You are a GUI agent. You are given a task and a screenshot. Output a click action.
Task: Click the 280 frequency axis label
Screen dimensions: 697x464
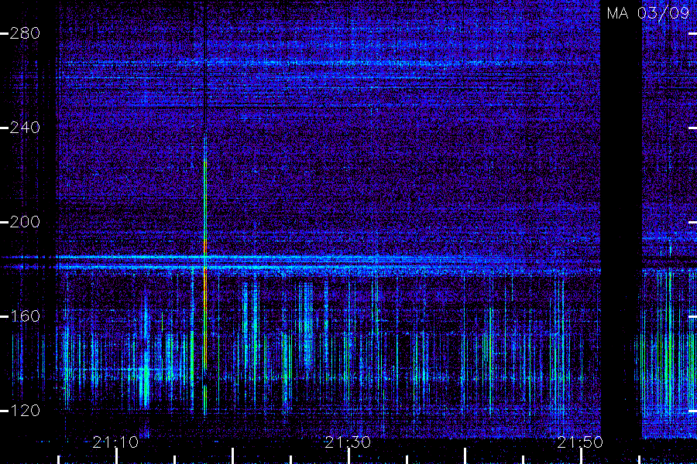25,33
